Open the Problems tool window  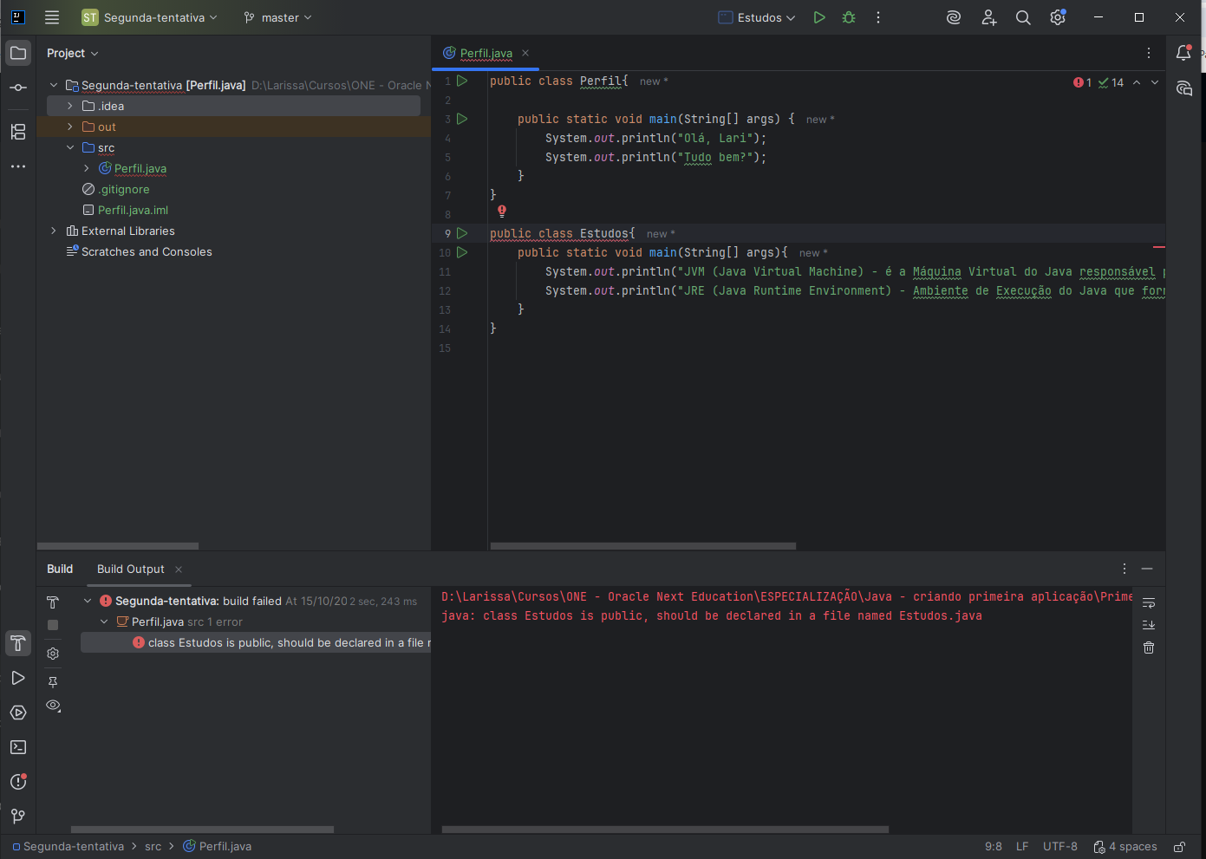pyautogui.click(x=18, y=782)
